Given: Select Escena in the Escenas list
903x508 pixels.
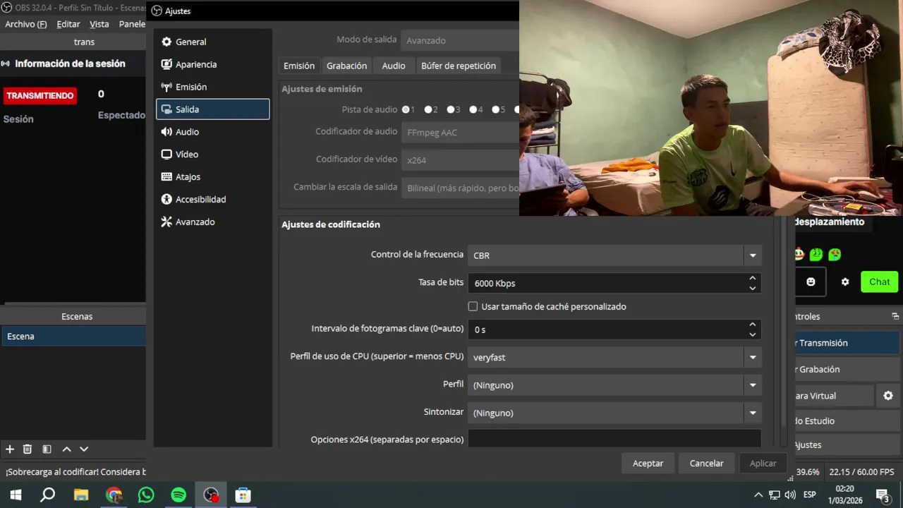Looking at the screenshot, I should tap(73, 337).
